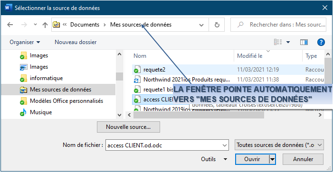
Task: Open the Outils menu
Action: (214, 159)
